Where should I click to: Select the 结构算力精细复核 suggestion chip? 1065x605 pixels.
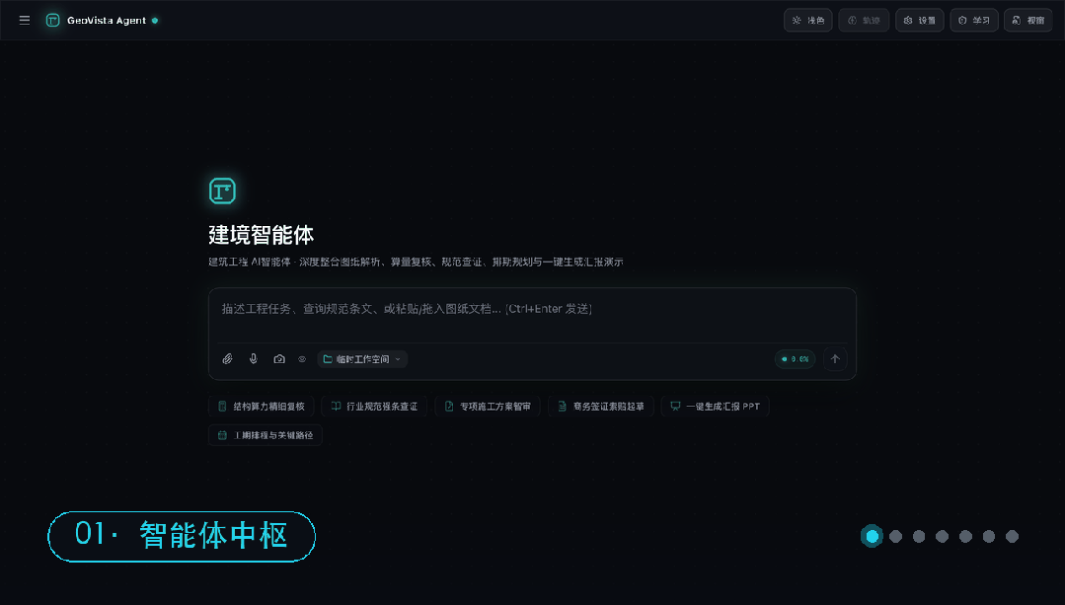click(262, 406)
